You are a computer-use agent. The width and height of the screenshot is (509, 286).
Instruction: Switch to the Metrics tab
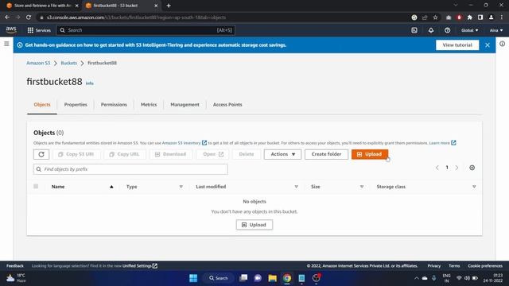click(149, 105)
